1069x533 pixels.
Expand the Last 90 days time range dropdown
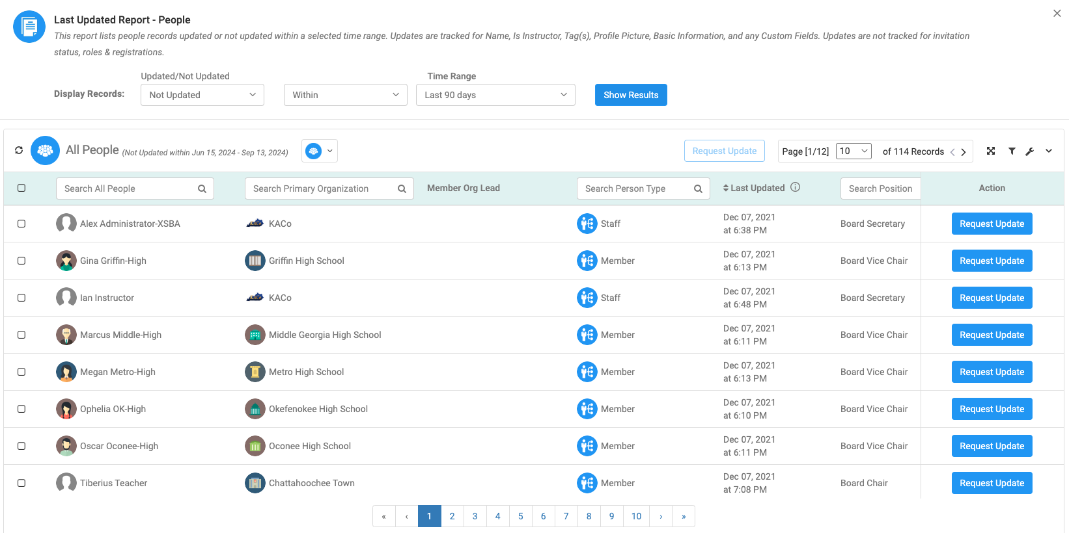click(495, 95)
